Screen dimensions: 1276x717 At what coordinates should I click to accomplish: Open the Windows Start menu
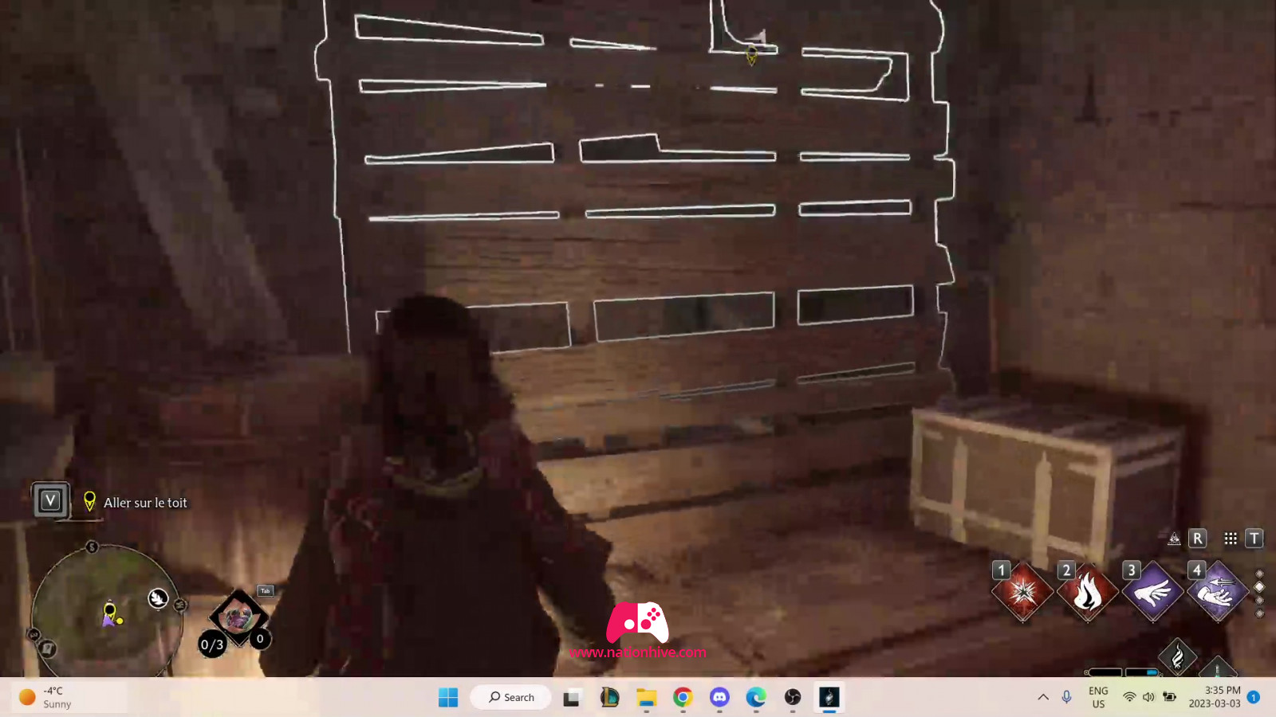(x=448, y=697)
